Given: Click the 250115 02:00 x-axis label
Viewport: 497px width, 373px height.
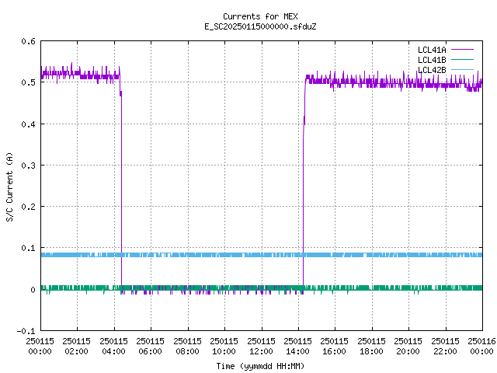Looking at the screenshot, I should (76, 346).
